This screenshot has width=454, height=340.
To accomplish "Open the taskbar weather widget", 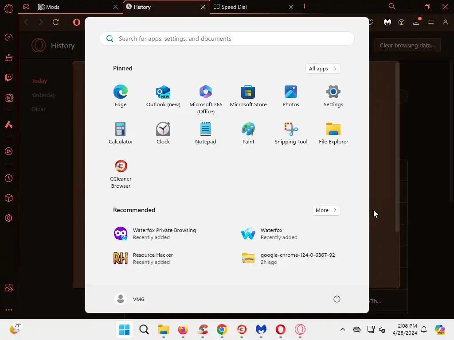I will pos(15,329).
